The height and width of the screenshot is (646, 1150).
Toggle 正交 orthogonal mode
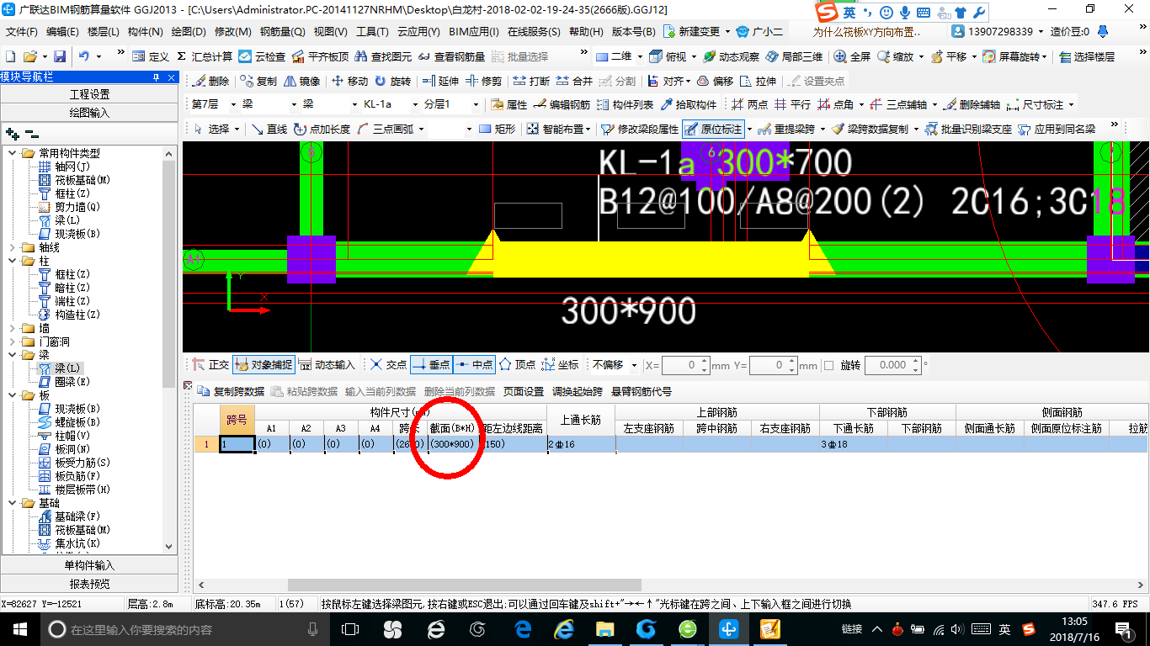(211, 365)
